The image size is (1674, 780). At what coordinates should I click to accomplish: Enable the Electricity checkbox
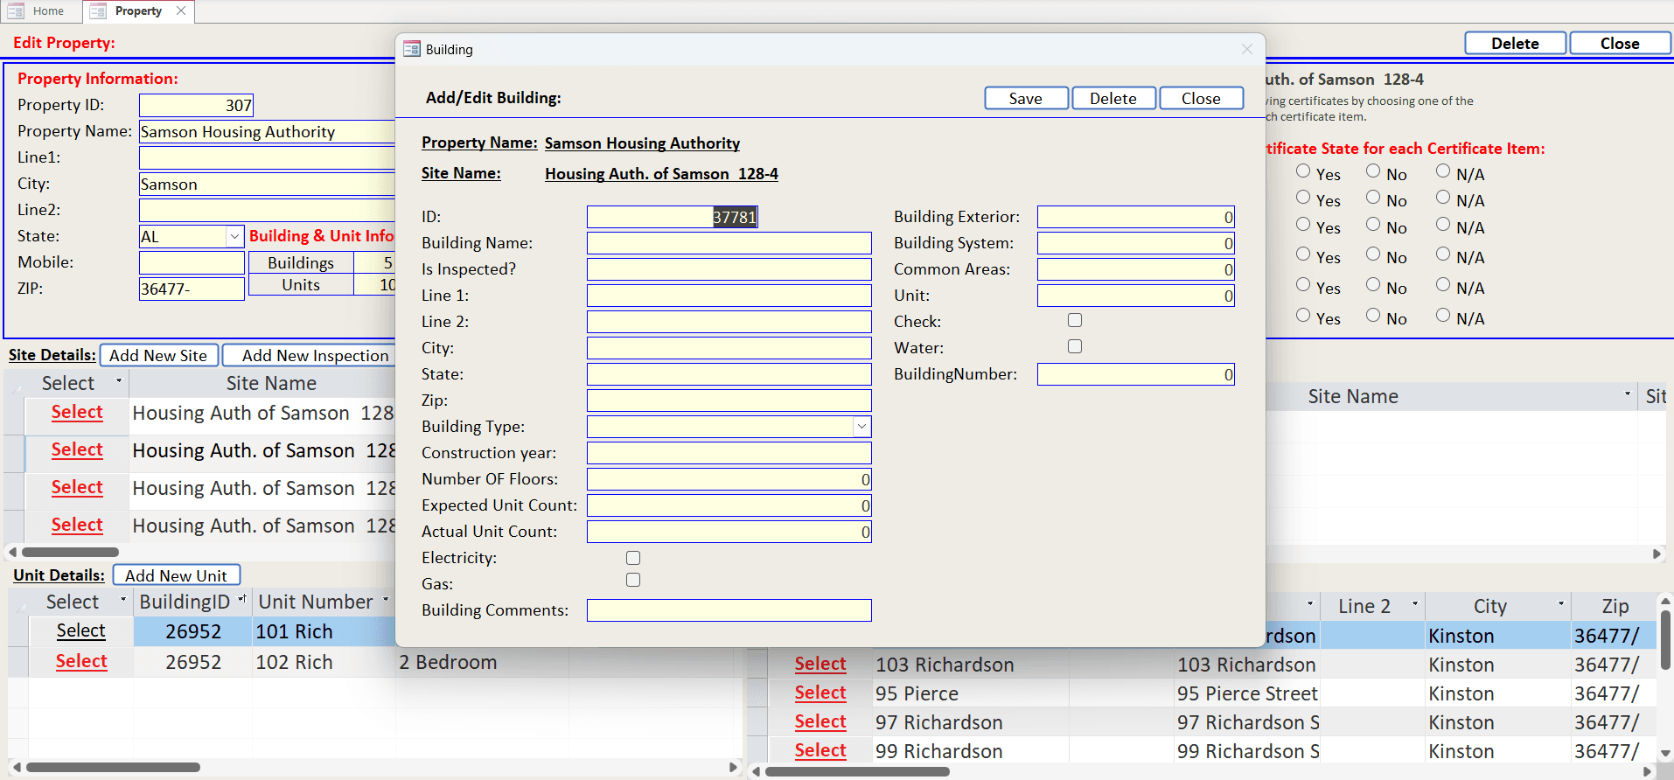point(633,558)
